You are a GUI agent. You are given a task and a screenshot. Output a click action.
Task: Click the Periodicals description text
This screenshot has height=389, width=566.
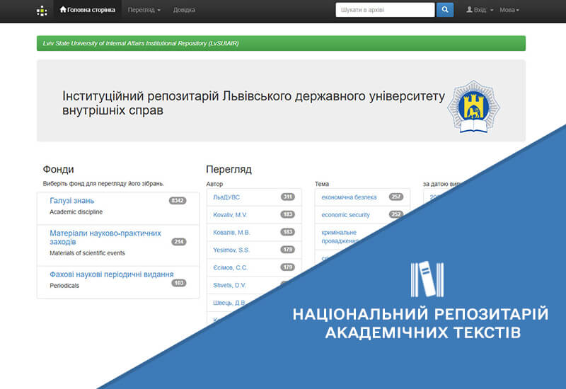(64, 286)
